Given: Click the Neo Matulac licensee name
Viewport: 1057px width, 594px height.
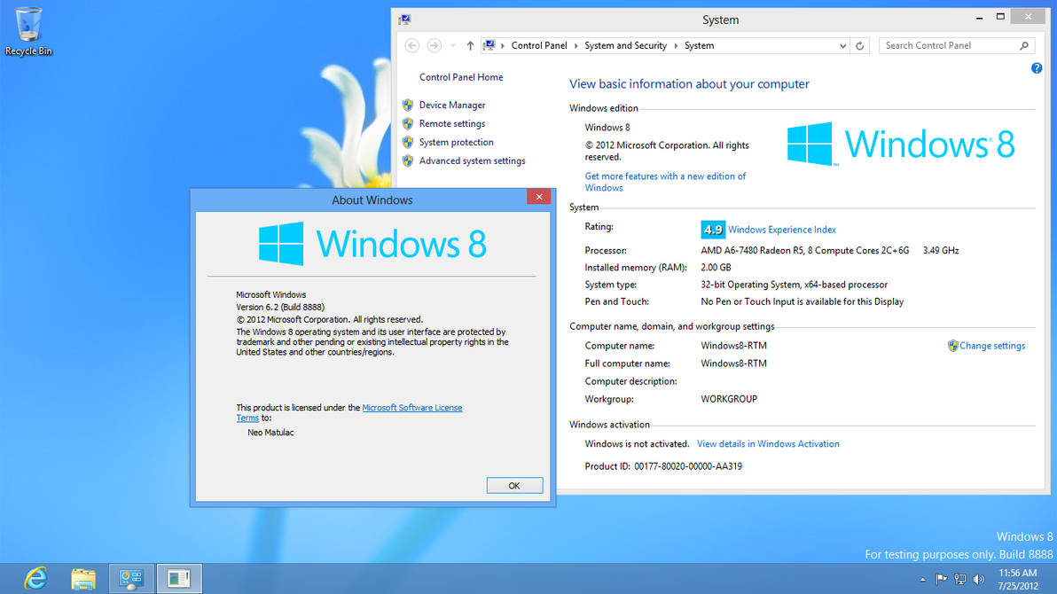Looking at the screenshot, I should pos(270,432).
